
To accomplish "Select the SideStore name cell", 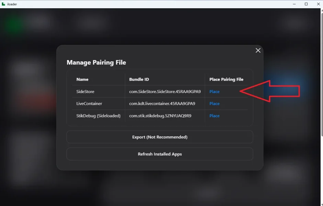I will click(x=85, y=92).
